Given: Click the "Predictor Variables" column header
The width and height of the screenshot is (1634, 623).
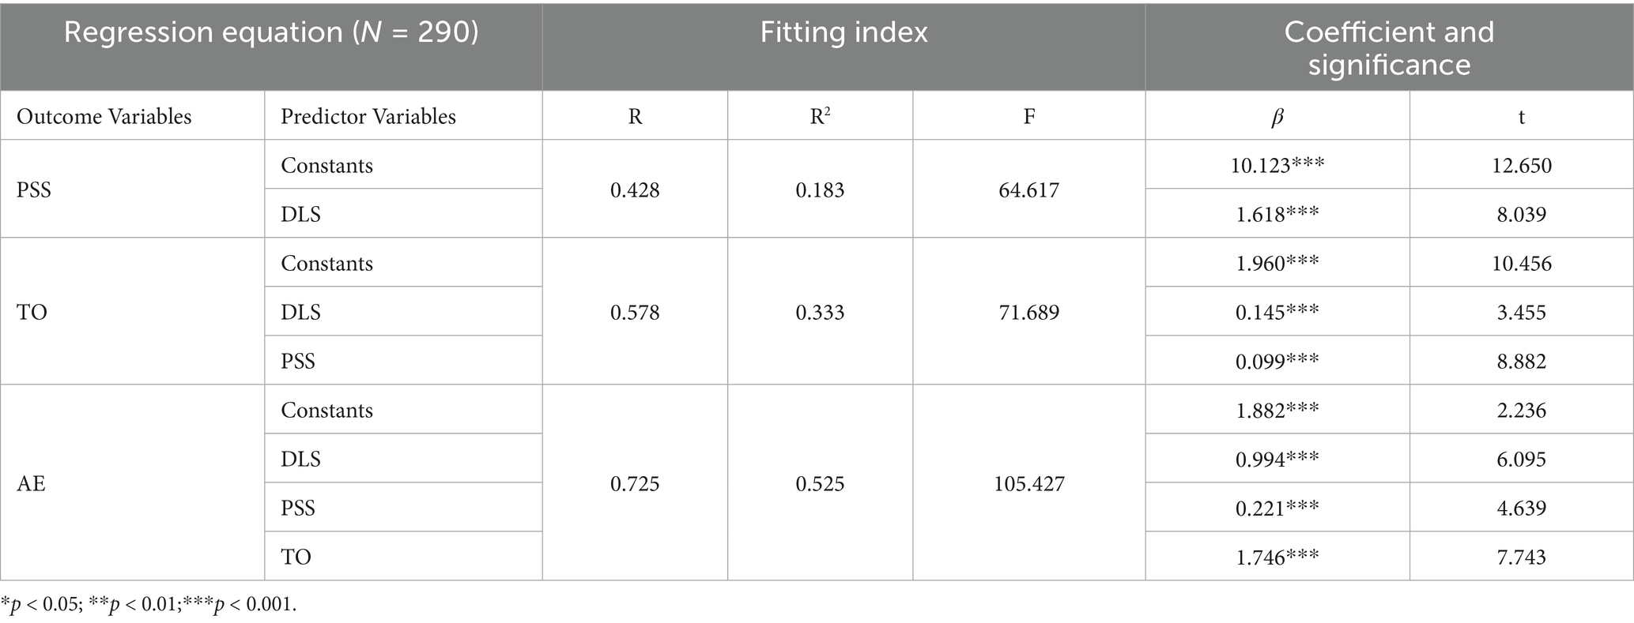Looking at the screenshot, I should pos(368,117).
